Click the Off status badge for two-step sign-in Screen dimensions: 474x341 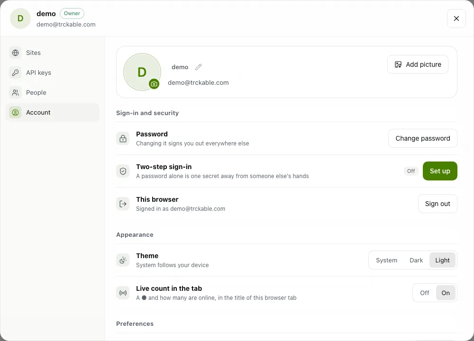[411, 171]
